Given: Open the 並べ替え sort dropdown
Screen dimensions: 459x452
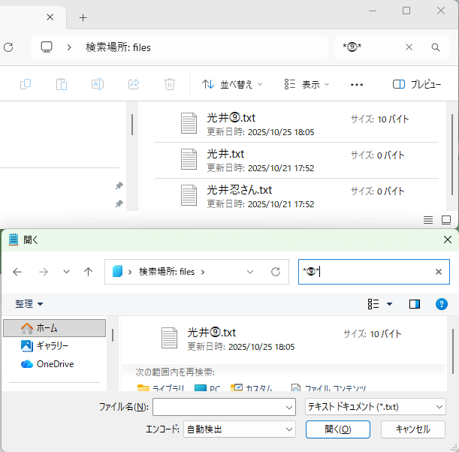Looking at the screenshot, I should coord(232,85).
